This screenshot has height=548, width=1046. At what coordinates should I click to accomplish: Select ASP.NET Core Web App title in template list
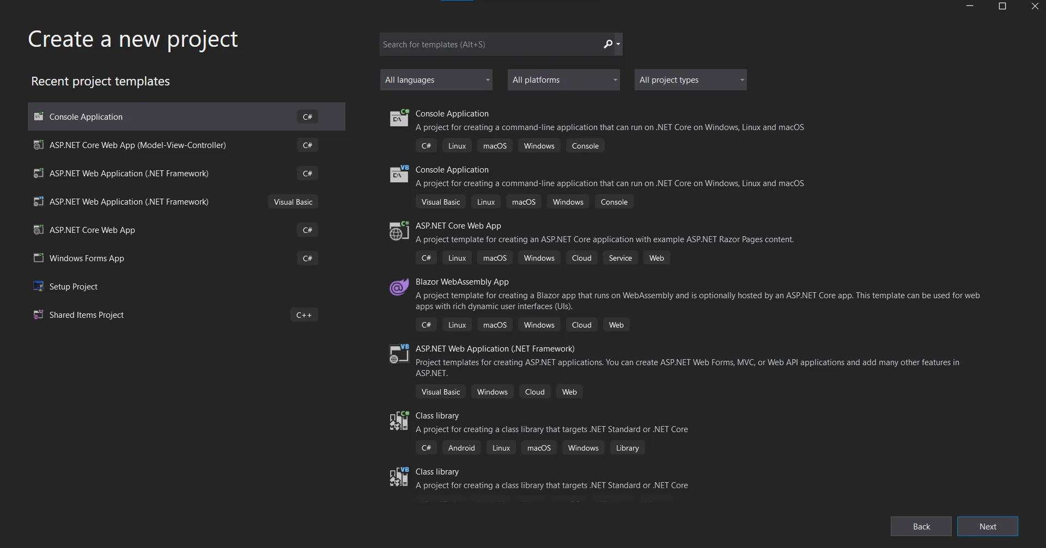click(458, 225)
